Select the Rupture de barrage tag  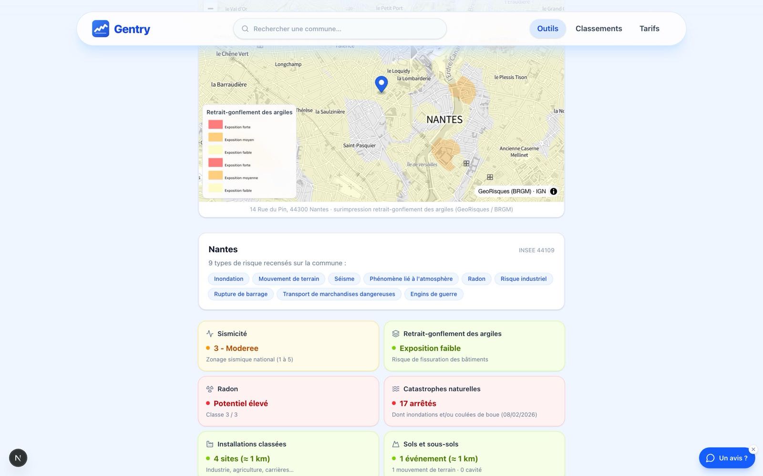(x=241, y=294)
